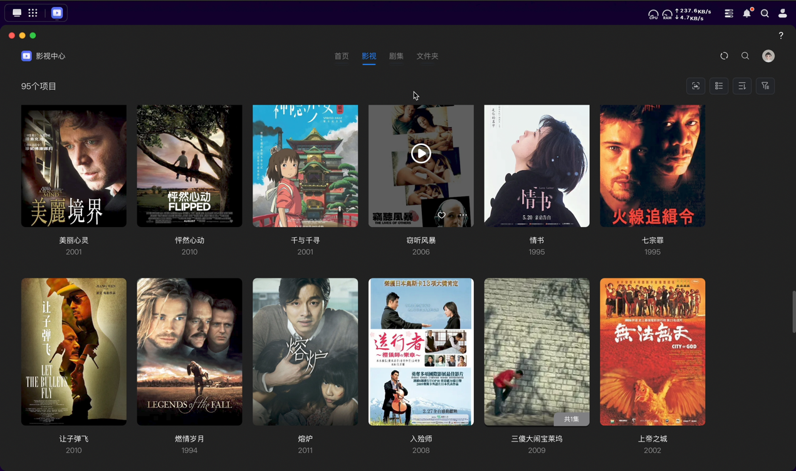Open the 千与千寻 title link
This screenshot has width=796, height=471.
[305, 240]
